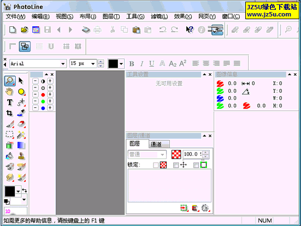Collapse the image info panel
The width and height of the screenshot is (301, 226).
[290, 74]
